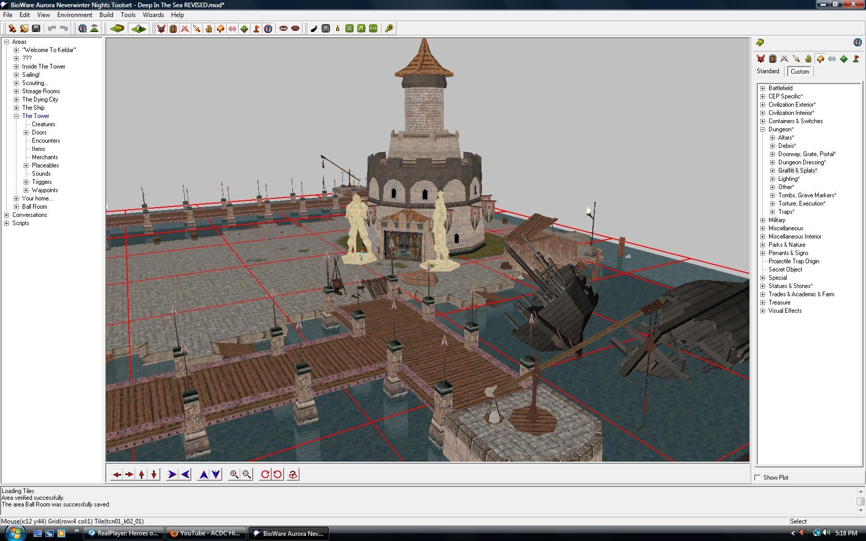The height and width of the screenshot is (541, 866).
Task: Expand the Statues & Stones palette category
Action: click(x=763, y=286)
